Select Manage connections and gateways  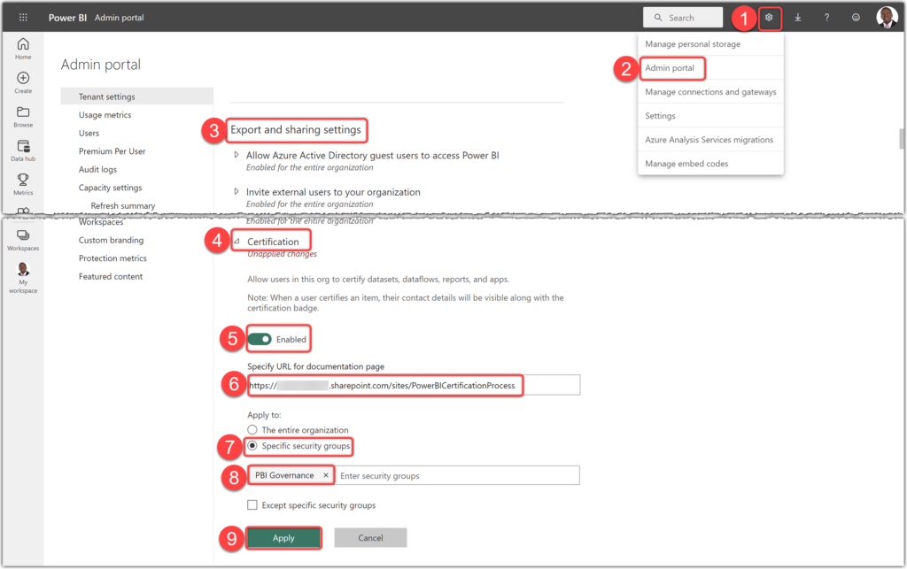pyautogui.click(x=710, y=92)
